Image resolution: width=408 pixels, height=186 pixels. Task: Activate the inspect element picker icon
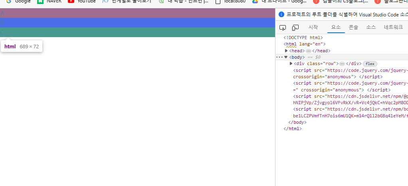(x=283, y=28)
